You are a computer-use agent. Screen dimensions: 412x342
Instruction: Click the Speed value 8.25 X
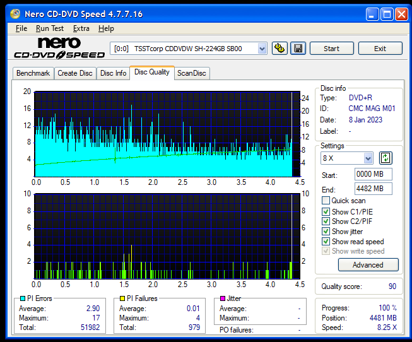(x=387, y=327)
